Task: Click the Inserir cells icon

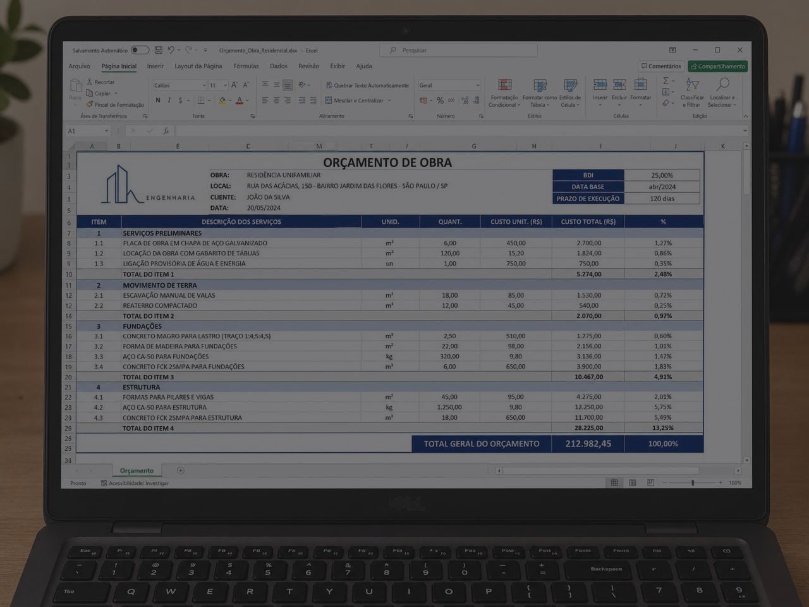Action: pos(600,92)
